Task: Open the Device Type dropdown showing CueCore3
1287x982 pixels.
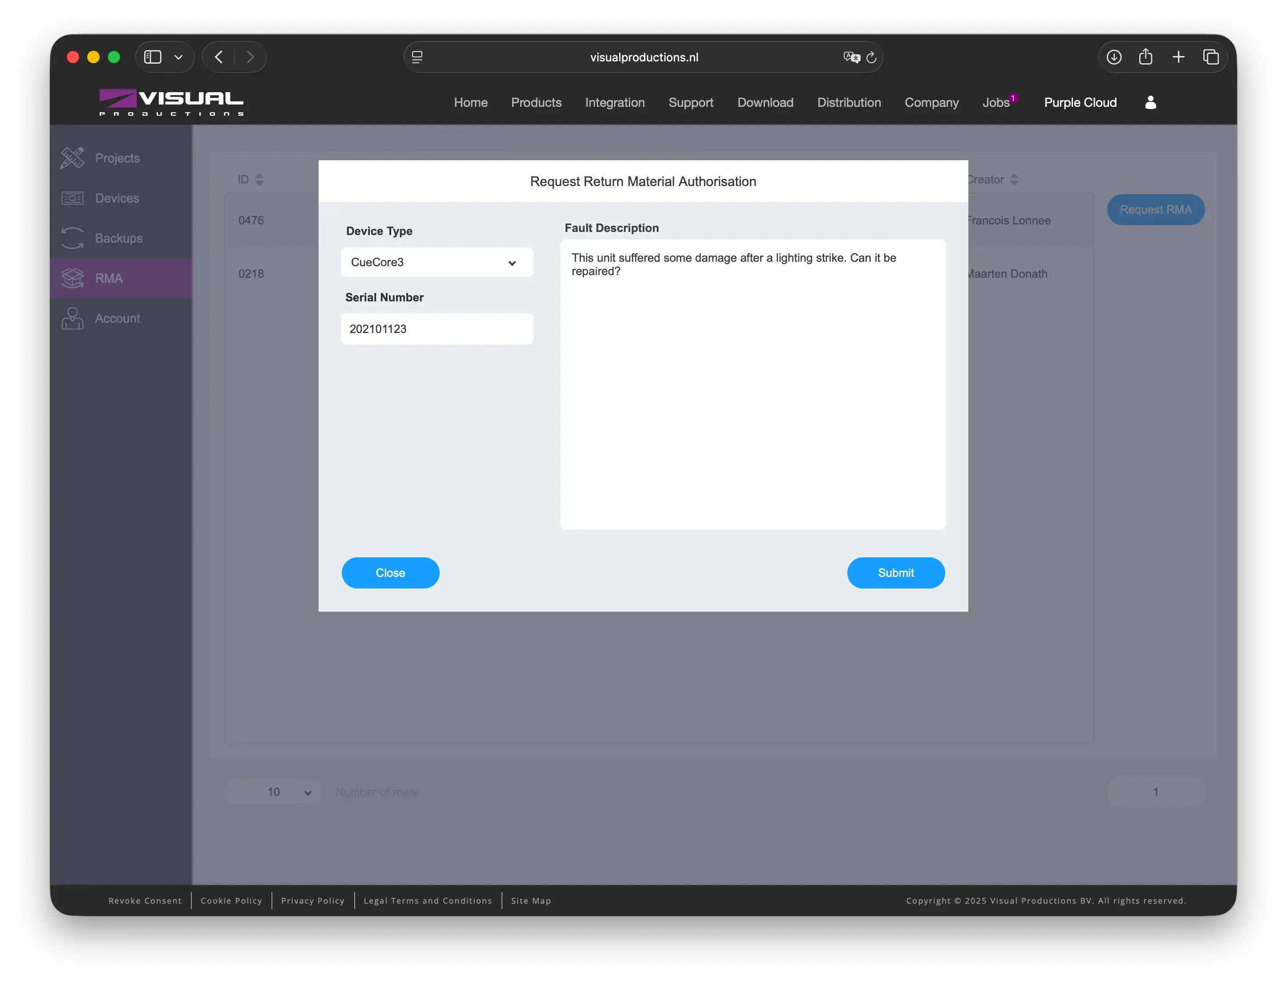Action: coord(437,263)
